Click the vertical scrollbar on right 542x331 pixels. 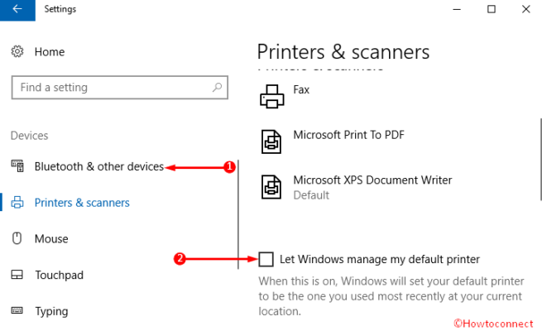pyautogui.click(x=540, y=159)
